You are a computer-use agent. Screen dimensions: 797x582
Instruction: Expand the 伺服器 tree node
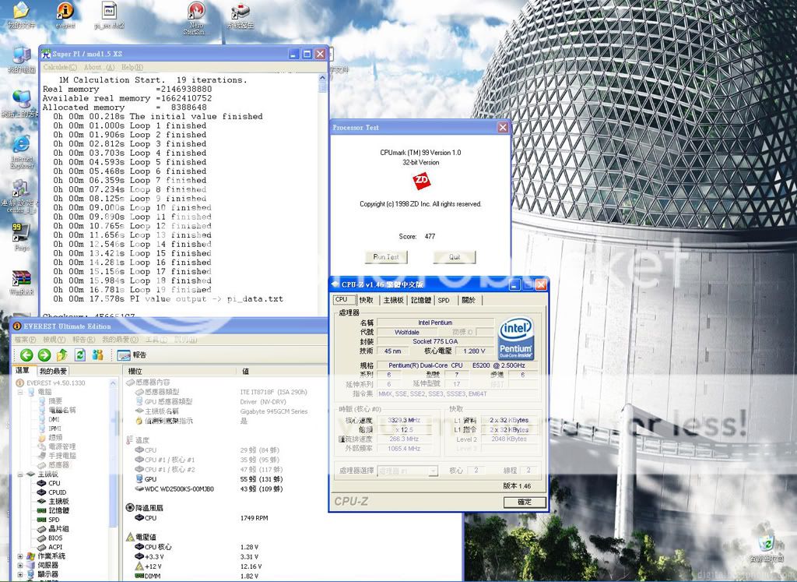tap(20, 565)
